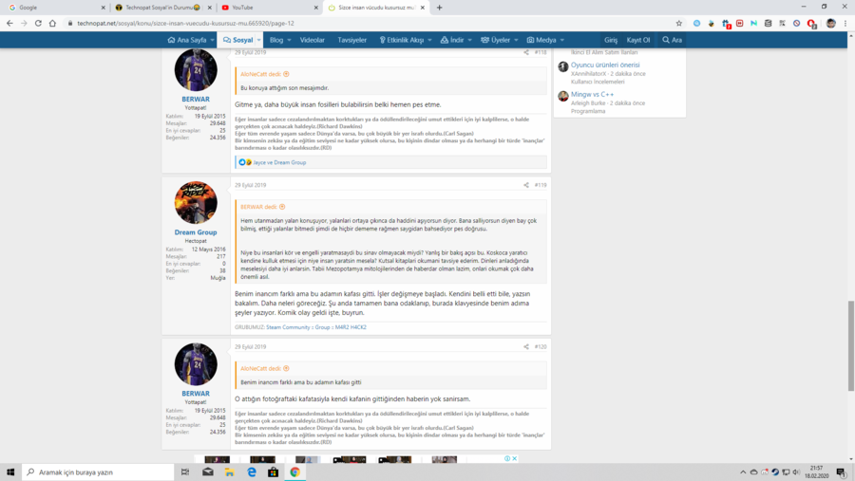The image size is (855, 481).
Task: Jump to quoted AloNeCatt post in #120
Action: coord(286,369)
